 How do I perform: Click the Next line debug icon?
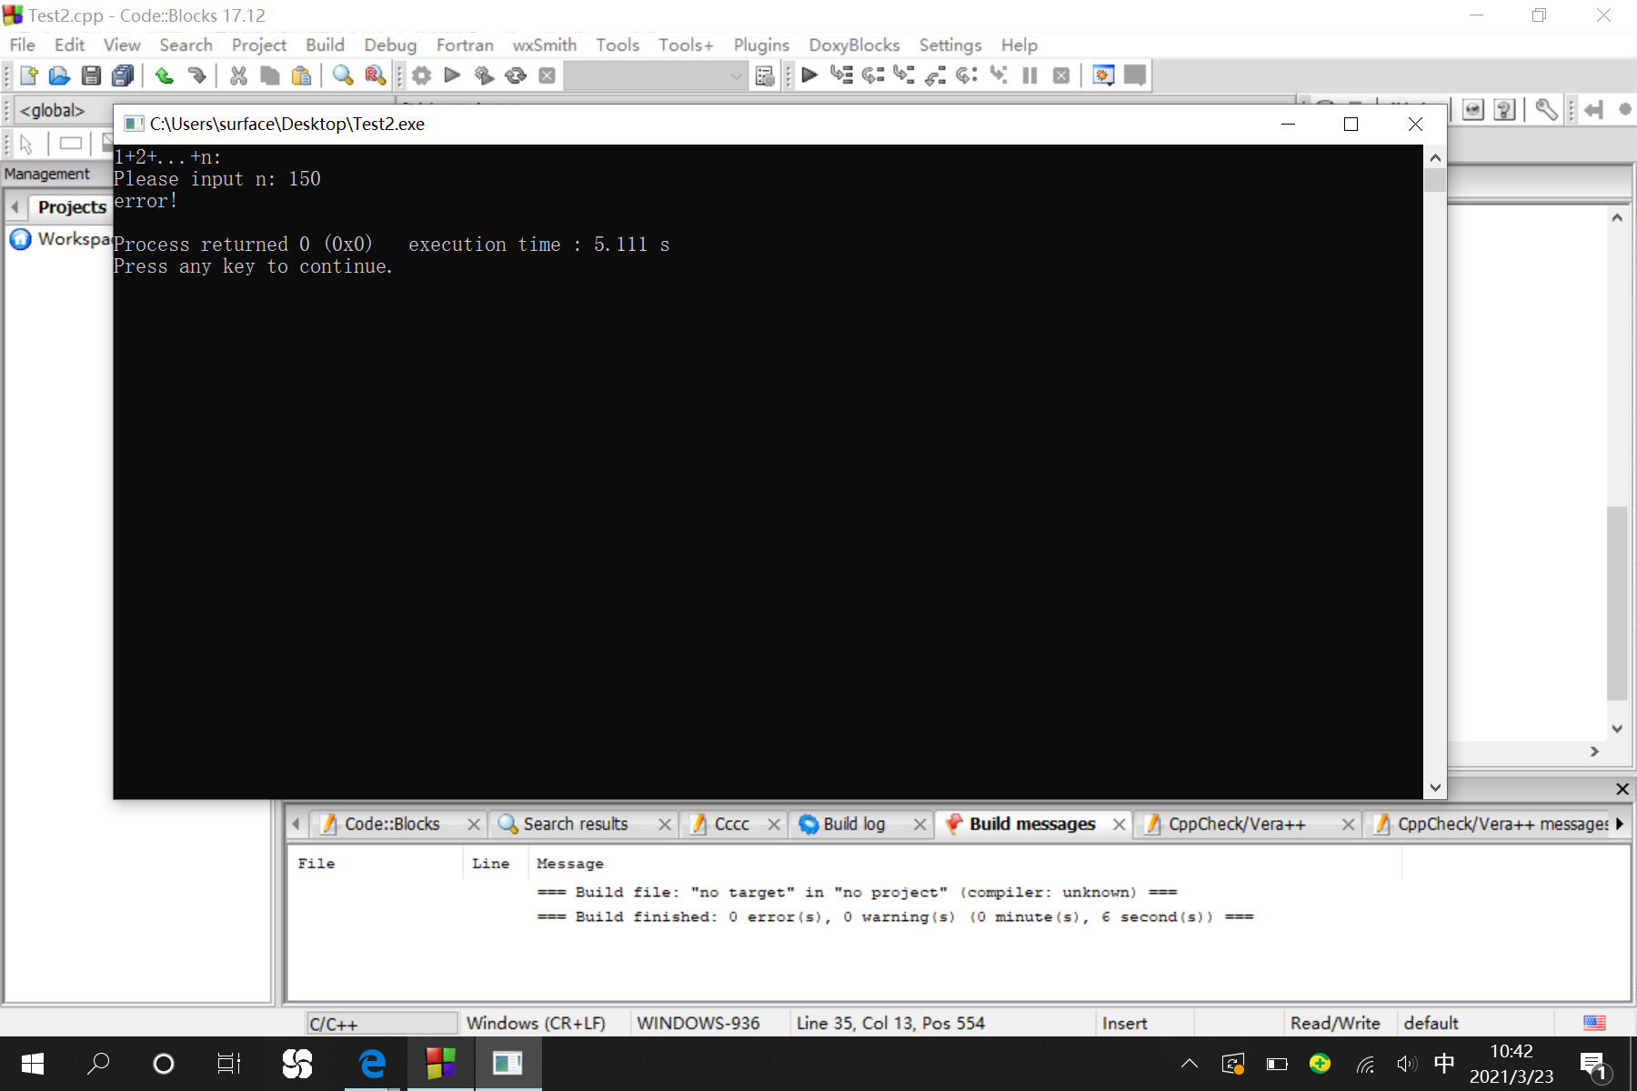[x=873, y=75]
